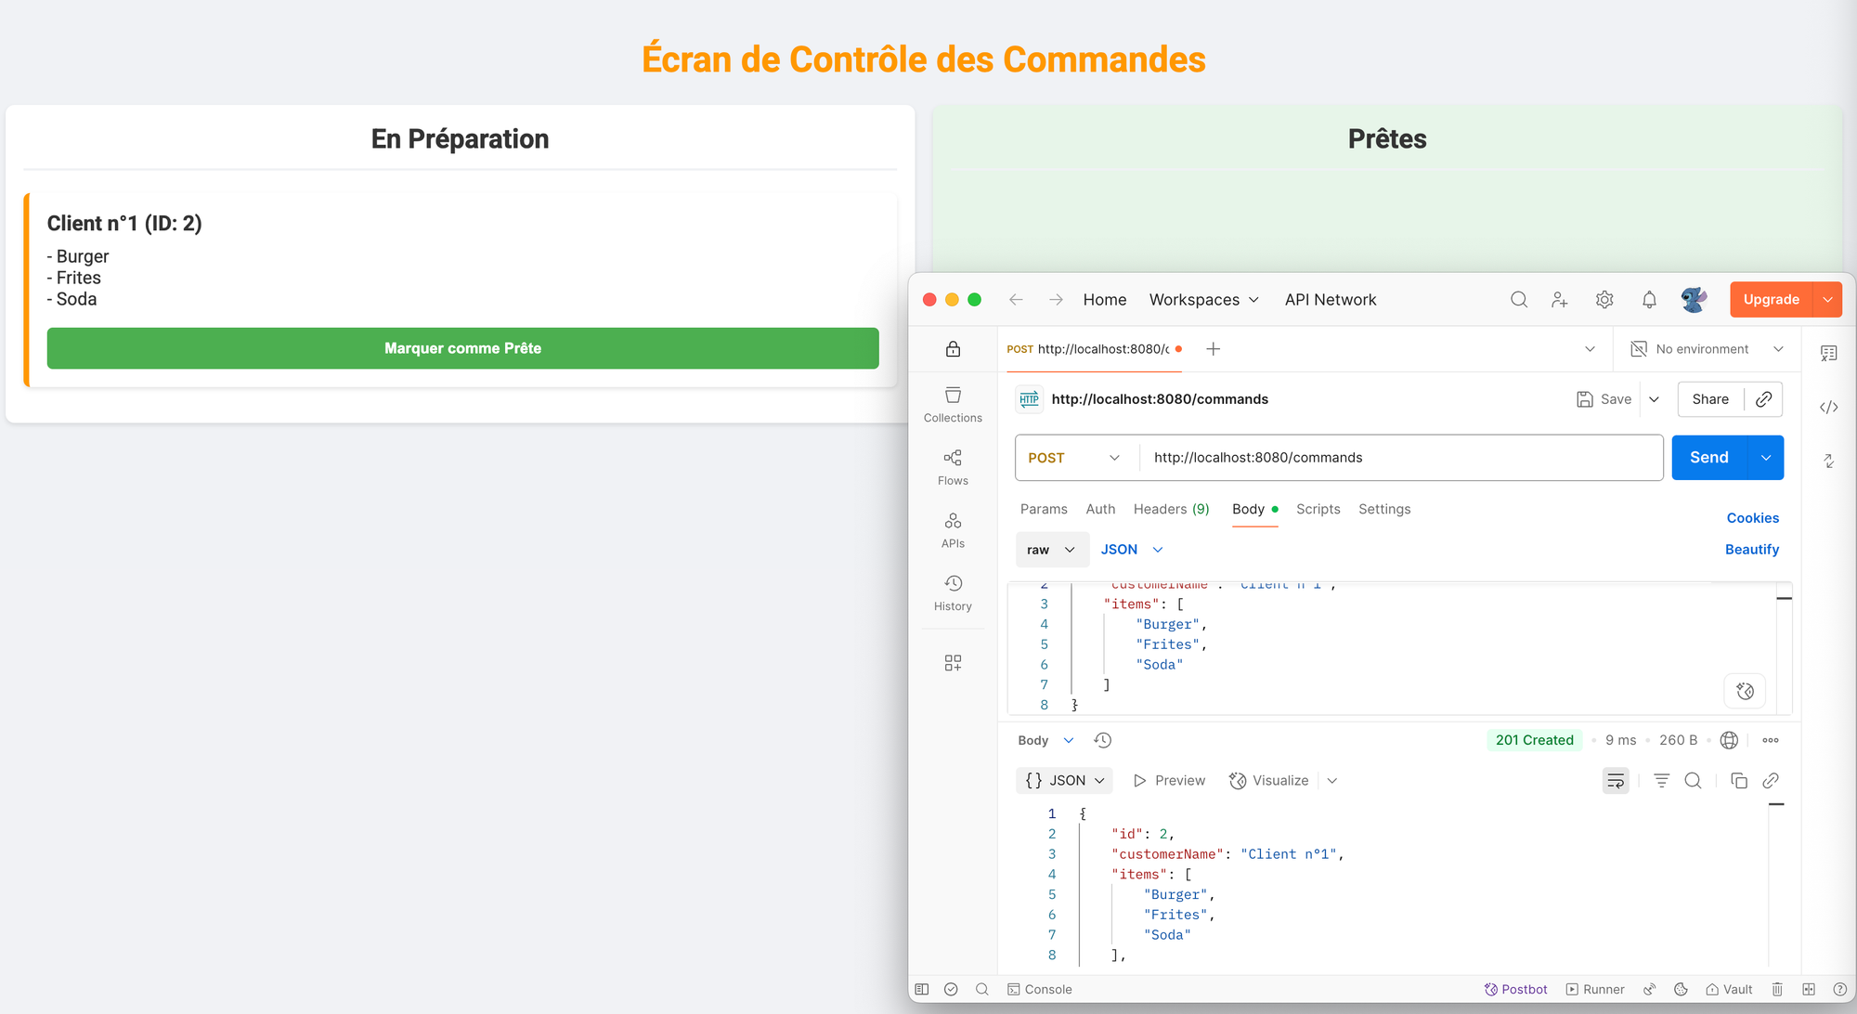The image size is (1857, 1014).
Task: Copy the response body with copy icon
Action: (x=1739, y=781)
